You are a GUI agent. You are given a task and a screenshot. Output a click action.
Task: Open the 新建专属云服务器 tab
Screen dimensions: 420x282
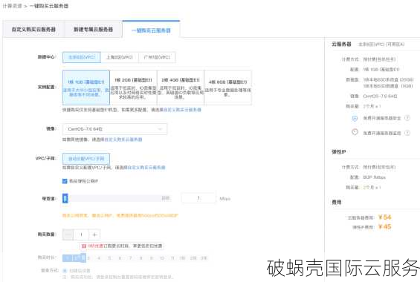click(x=93, y=29)
